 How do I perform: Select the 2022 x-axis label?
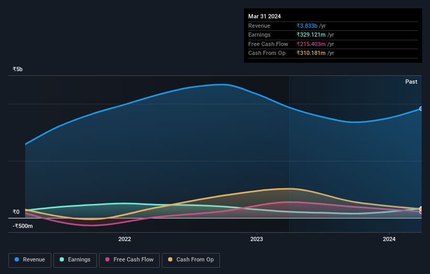point(125,239)
